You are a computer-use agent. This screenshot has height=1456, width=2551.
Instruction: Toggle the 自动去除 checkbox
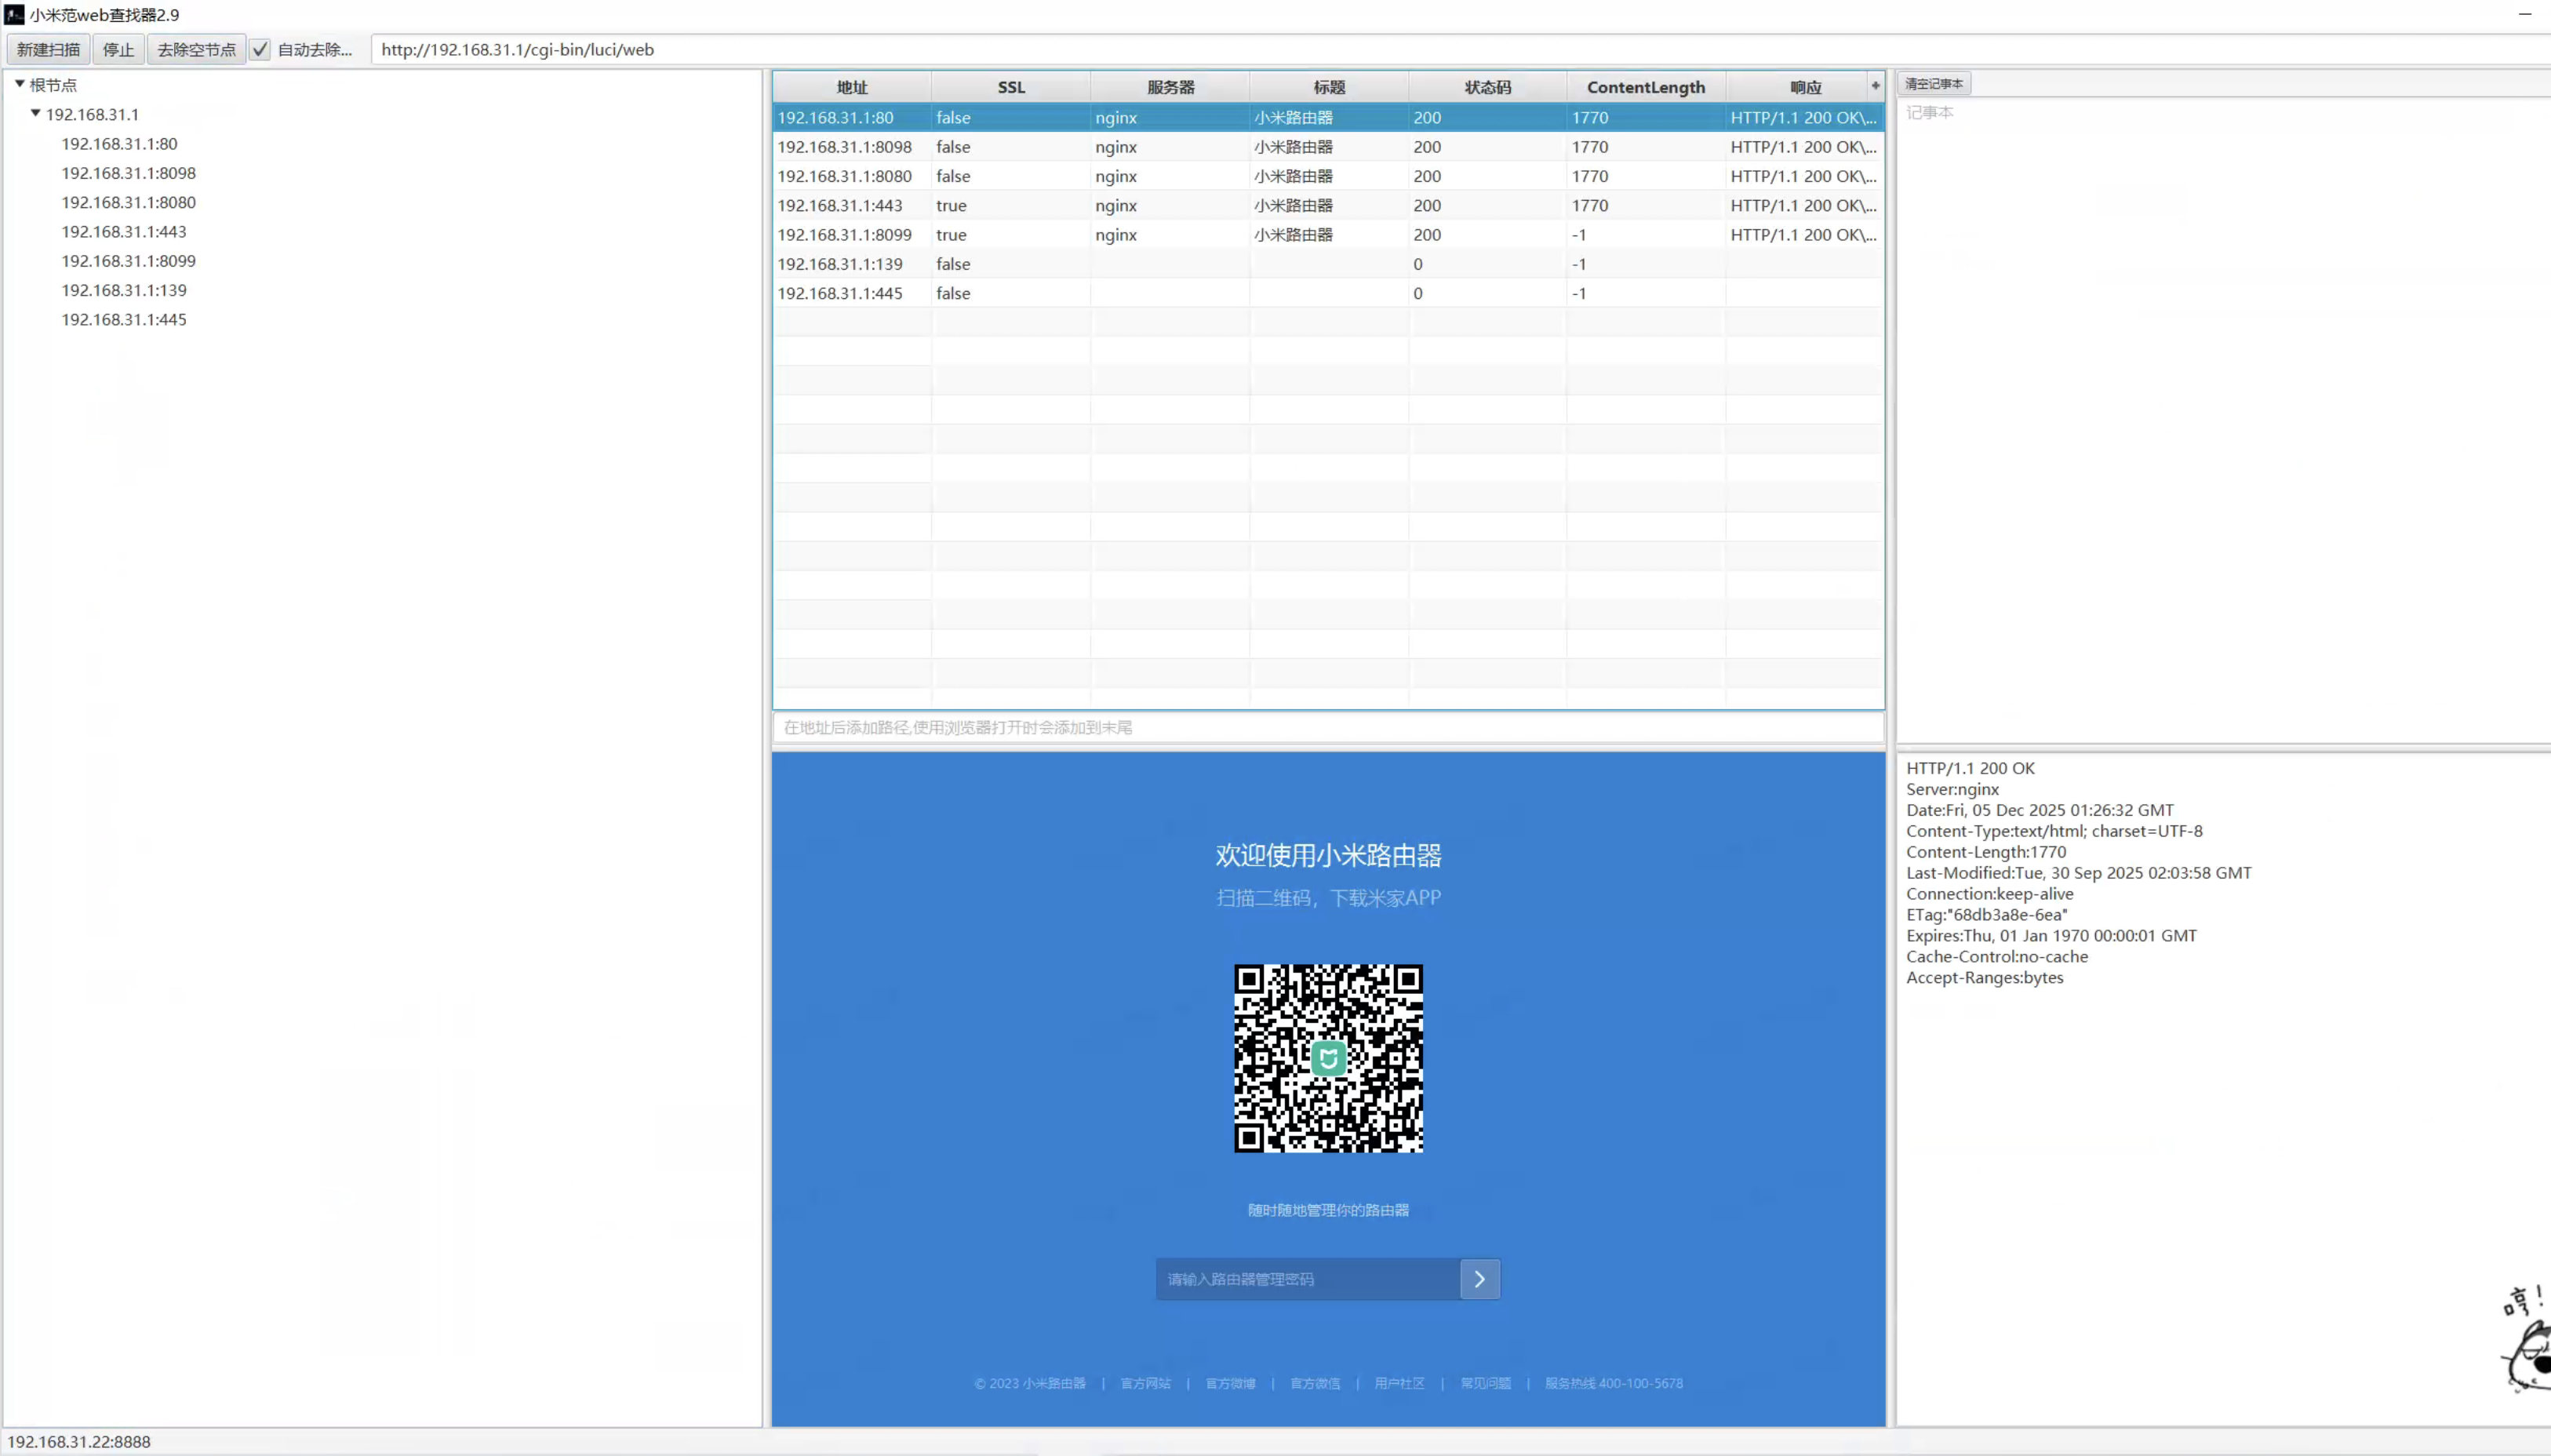[260, 50]
